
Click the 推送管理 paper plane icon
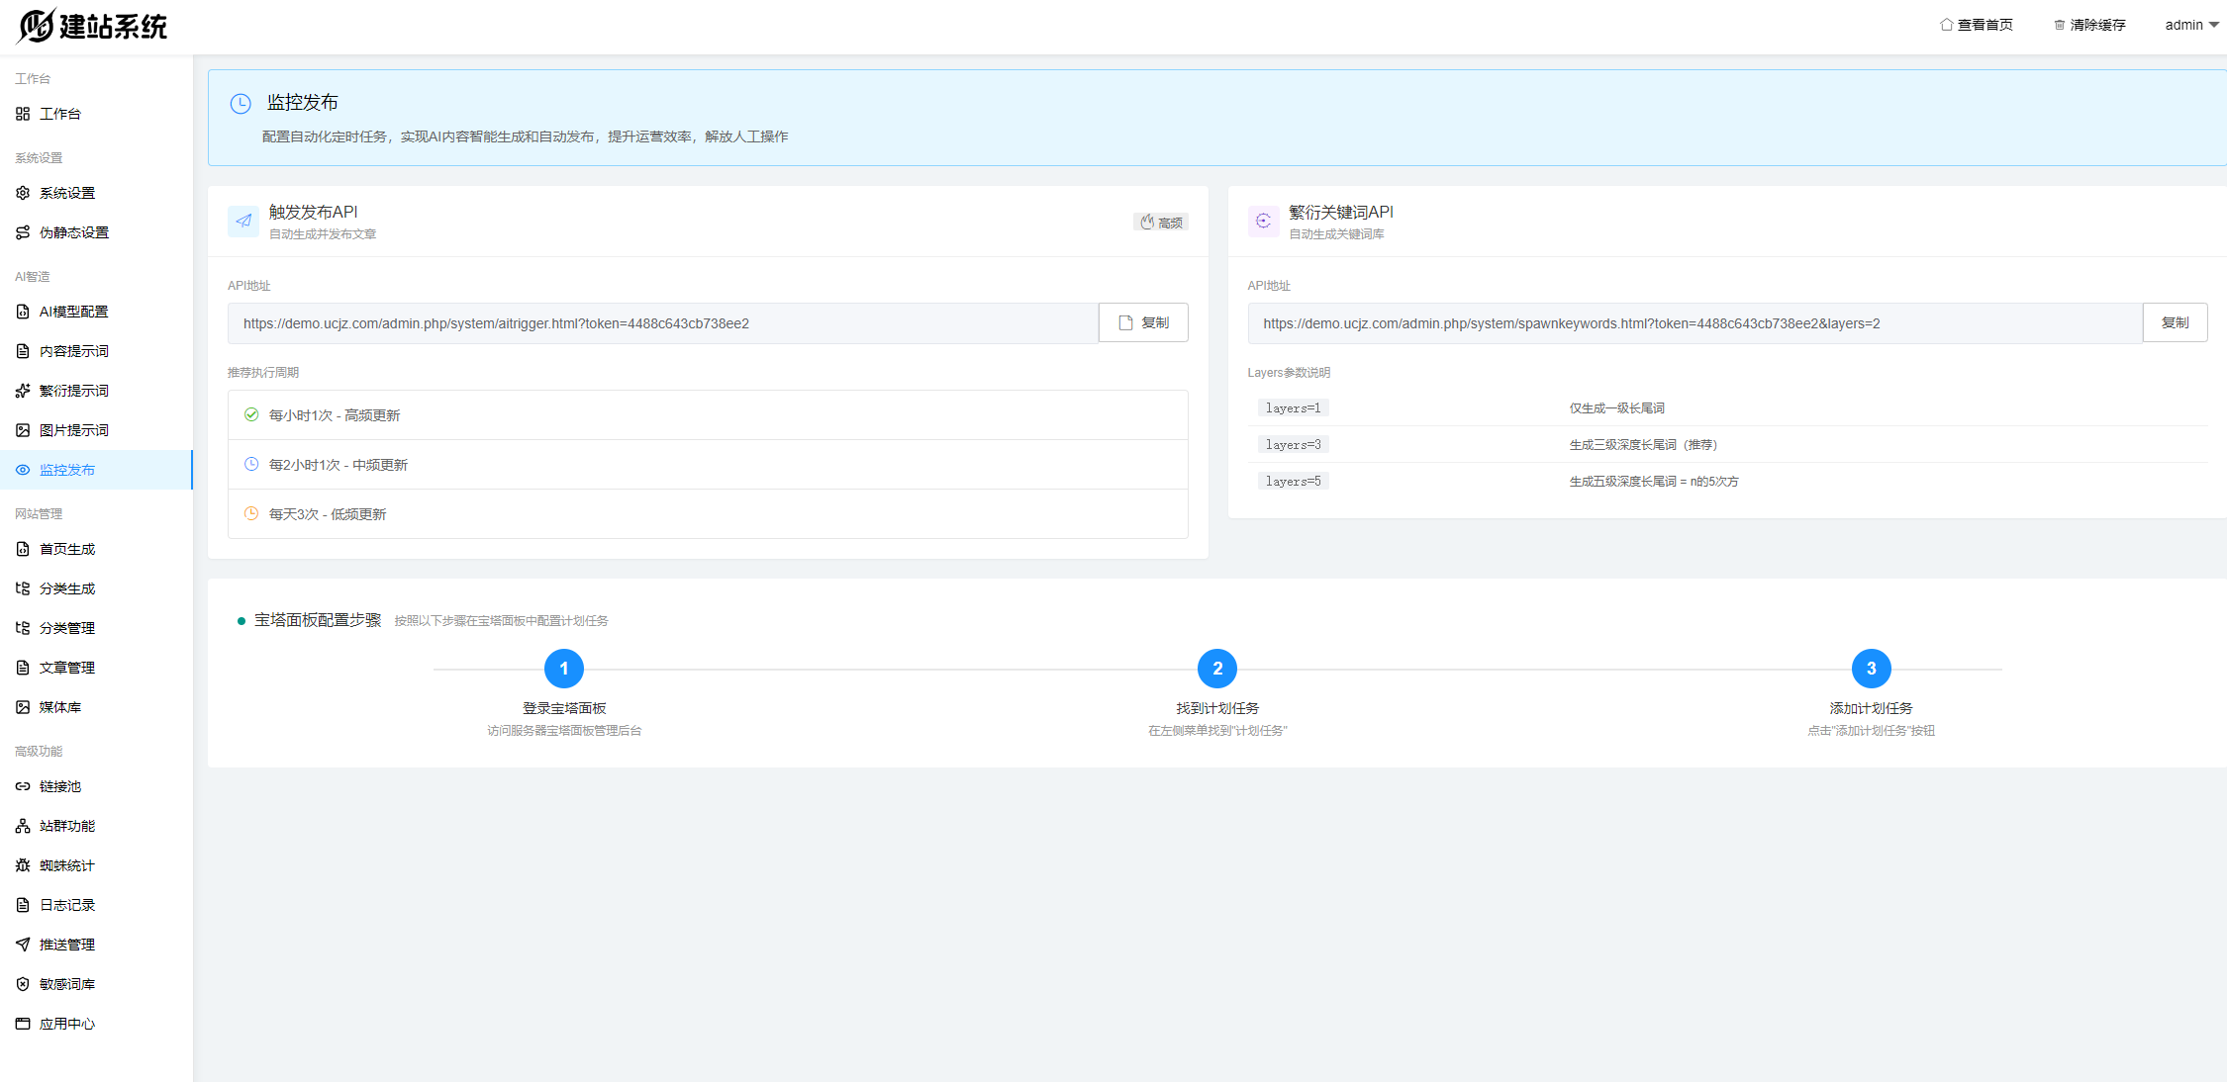tap(23, 945)
